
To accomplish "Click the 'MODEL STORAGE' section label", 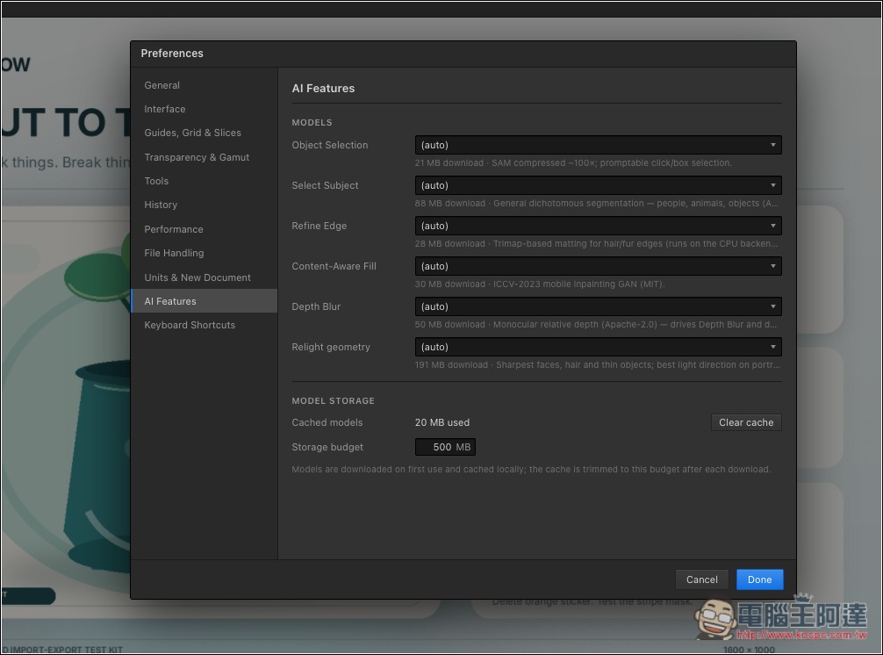I will 333,400.
